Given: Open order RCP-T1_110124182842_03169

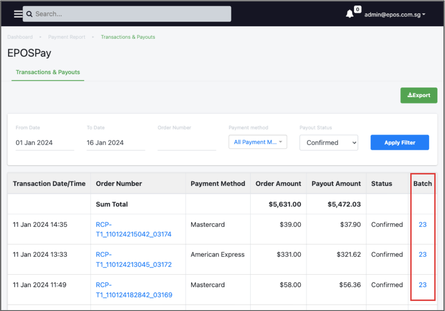Looking at the screenshot, I should (134, 290).
